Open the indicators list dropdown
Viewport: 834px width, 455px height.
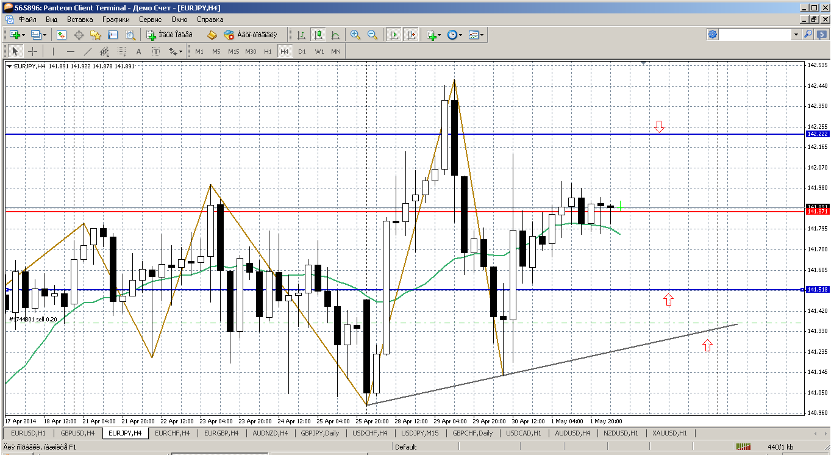click(434, 35)
